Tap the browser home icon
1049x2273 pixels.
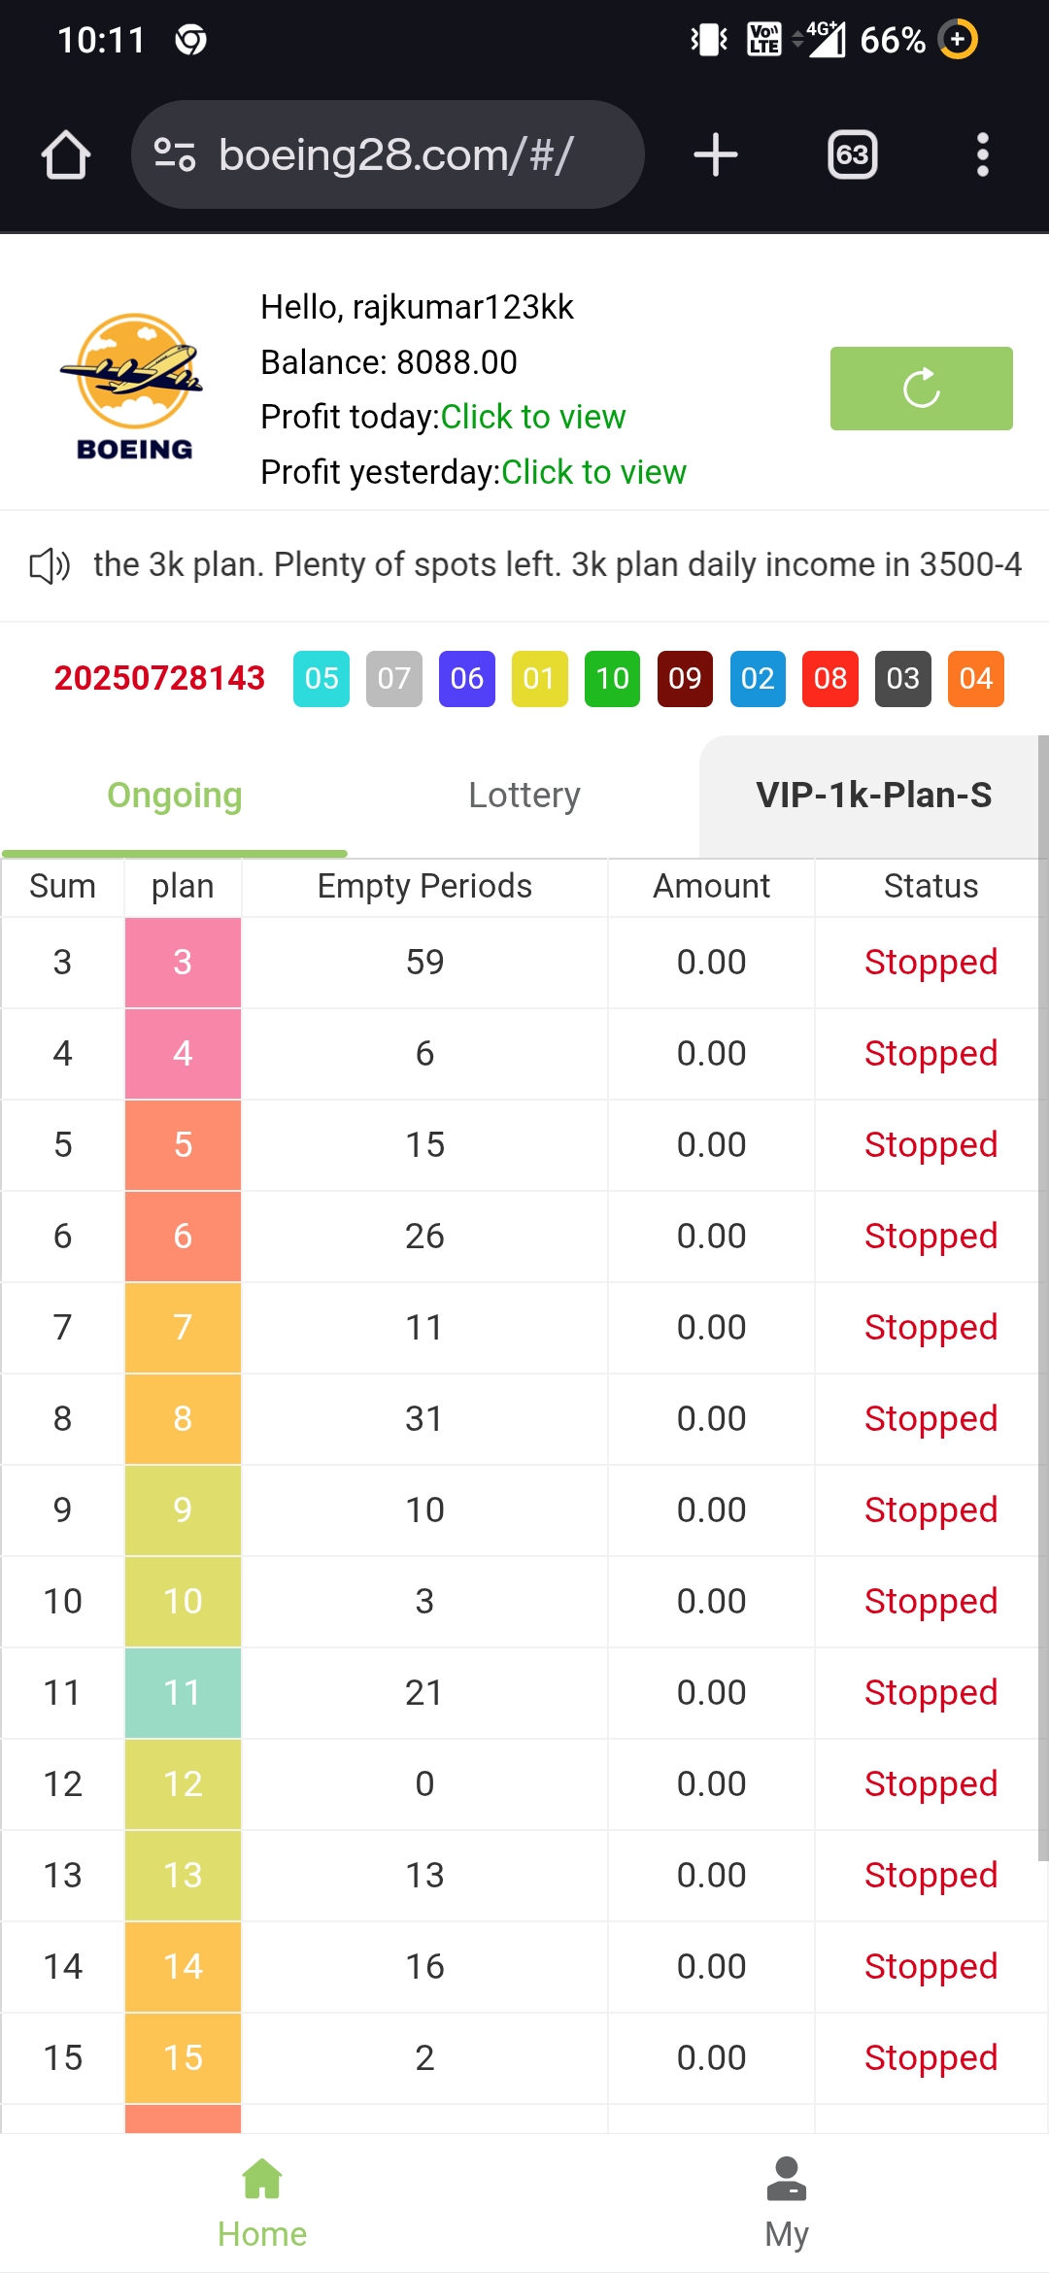click(x=66, y=155)
